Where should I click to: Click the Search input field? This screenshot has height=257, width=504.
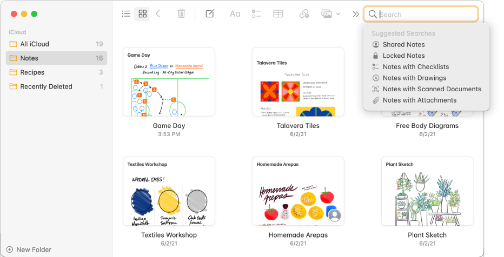426,15
